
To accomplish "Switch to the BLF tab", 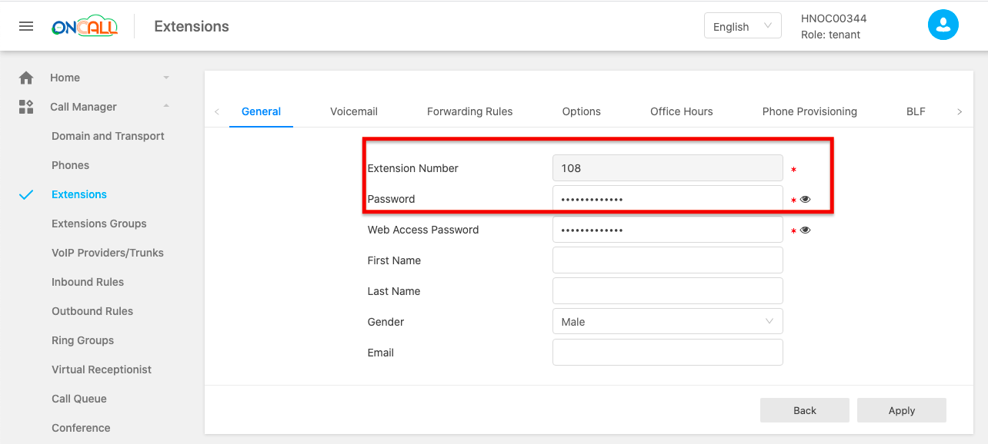I will pyautogui.click(x=916, y=111).
